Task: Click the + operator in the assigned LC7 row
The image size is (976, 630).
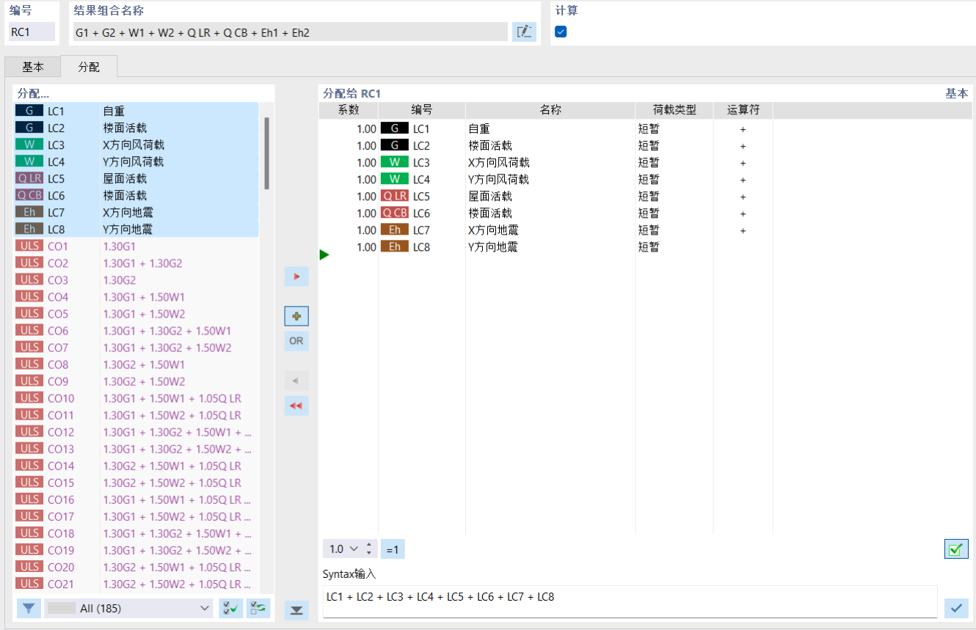Action: pyautogui.click(x=743, y=230)
